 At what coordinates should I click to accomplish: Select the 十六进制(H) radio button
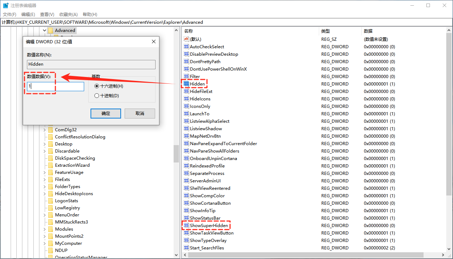coord(97,86)
